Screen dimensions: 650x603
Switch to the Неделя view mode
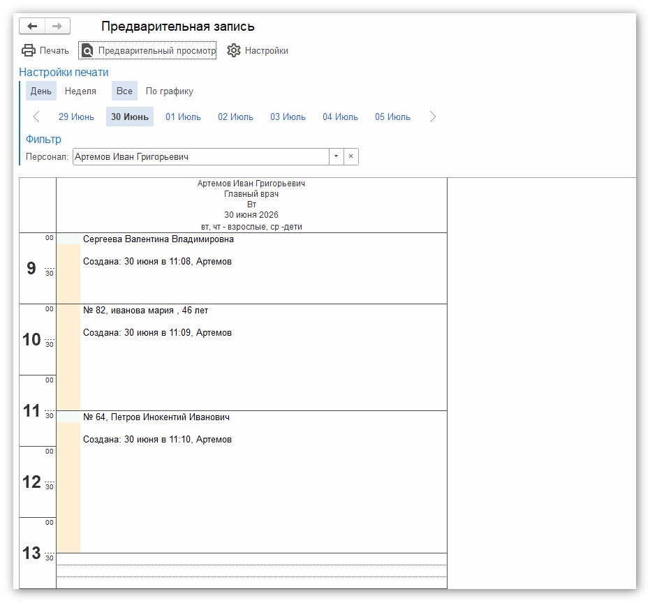(80, 91)
